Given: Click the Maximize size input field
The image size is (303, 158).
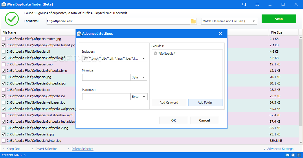Looking at the screenshot, I should [106, 97].
